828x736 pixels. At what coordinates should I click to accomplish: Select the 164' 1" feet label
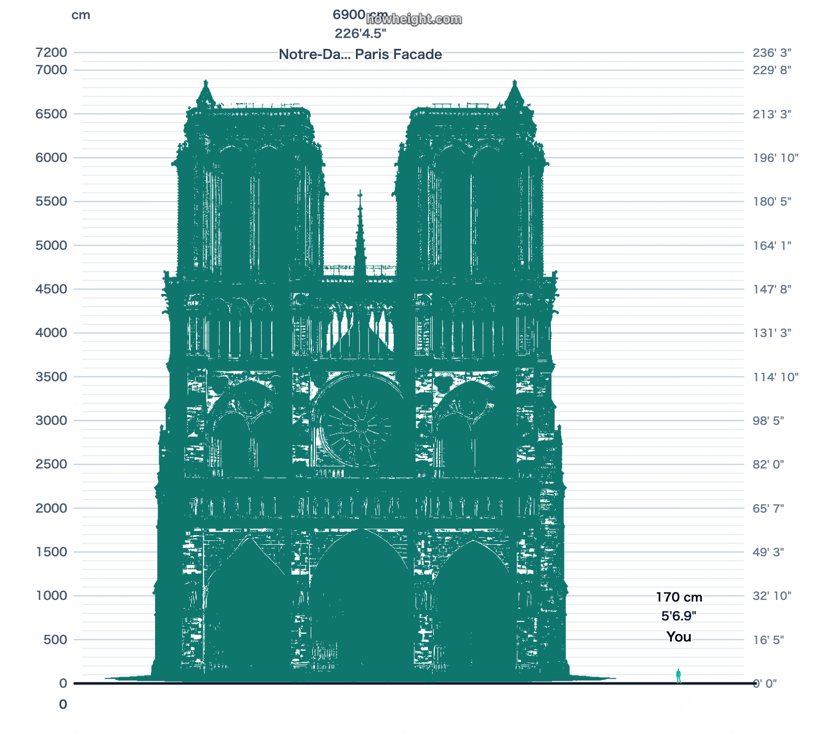[x=772, y=246]
